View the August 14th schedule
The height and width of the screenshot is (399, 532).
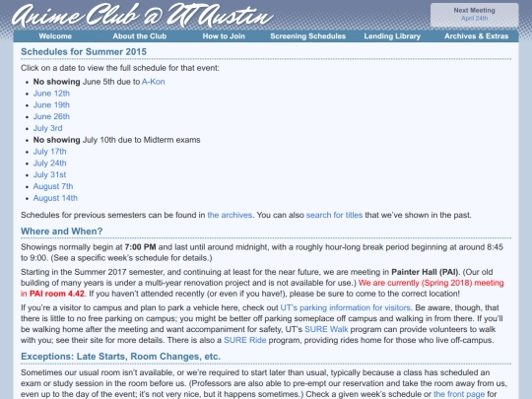click(x=55, y=198)
